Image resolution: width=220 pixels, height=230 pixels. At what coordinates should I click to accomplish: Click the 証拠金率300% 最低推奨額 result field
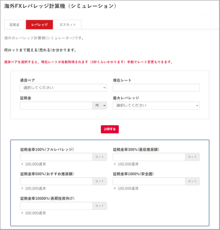[x=149, y=157]
